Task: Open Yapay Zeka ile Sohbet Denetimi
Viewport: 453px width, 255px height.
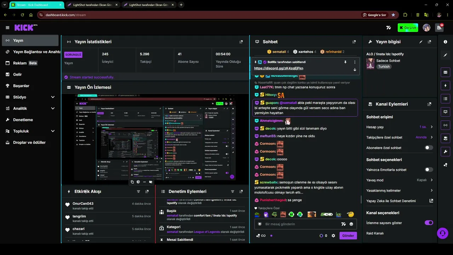Action: 400,201
